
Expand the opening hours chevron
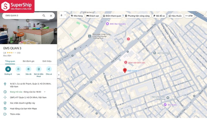(x=45, y=92)
